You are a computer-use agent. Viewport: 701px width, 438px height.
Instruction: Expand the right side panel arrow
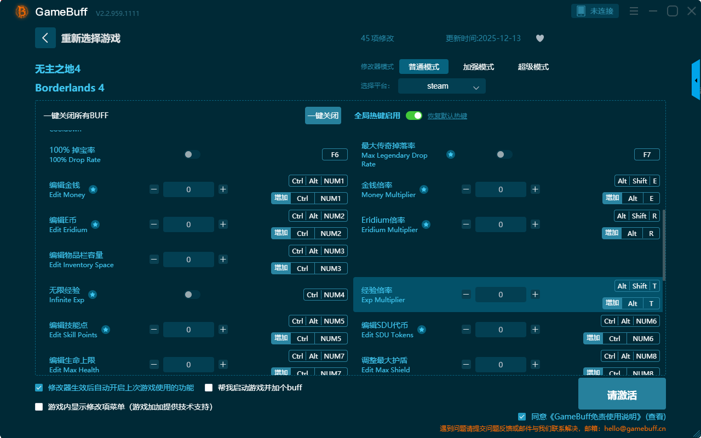click(x=696, y=80)
